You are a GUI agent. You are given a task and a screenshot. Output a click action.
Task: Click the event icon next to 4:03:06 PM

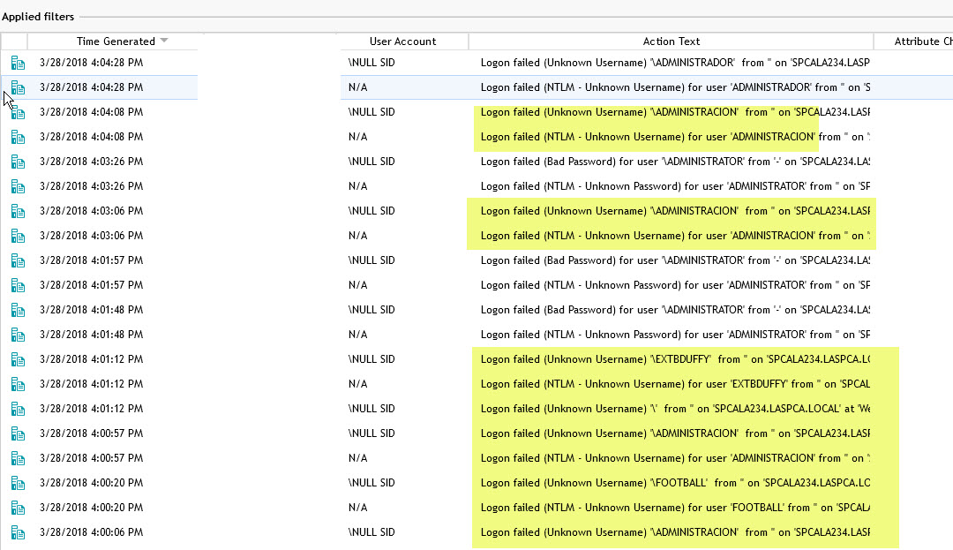18,210
